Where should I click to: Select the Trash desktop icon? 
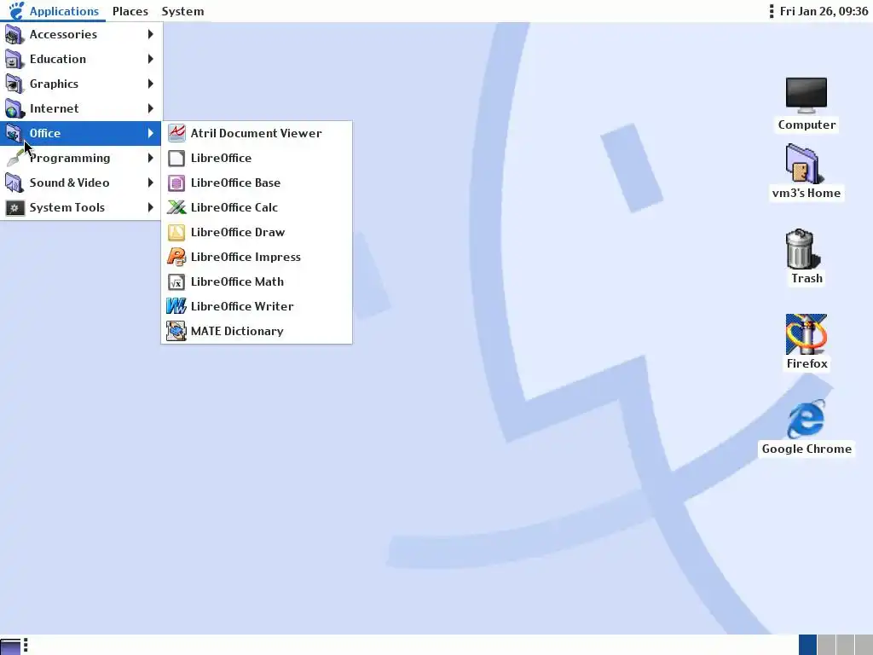click(801, 249)
